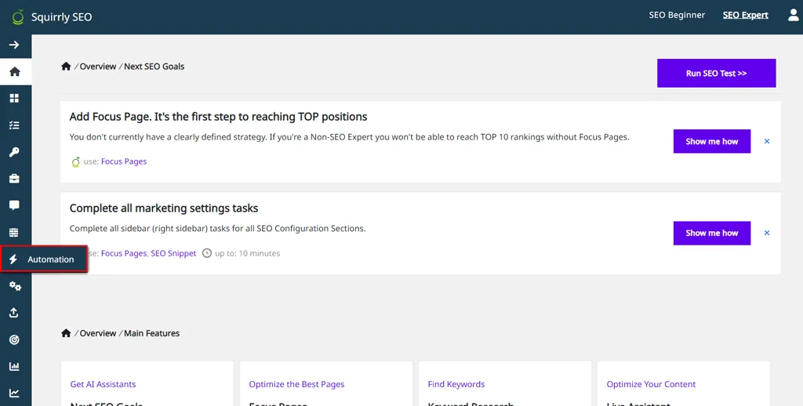This screenshot has width=803, height=406.
Task: Click Next SEO Goals breadcrumb text
Action: (154, 67)
